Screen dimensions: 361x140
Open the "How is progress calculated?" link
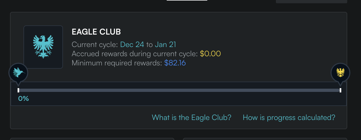(289, 118)
